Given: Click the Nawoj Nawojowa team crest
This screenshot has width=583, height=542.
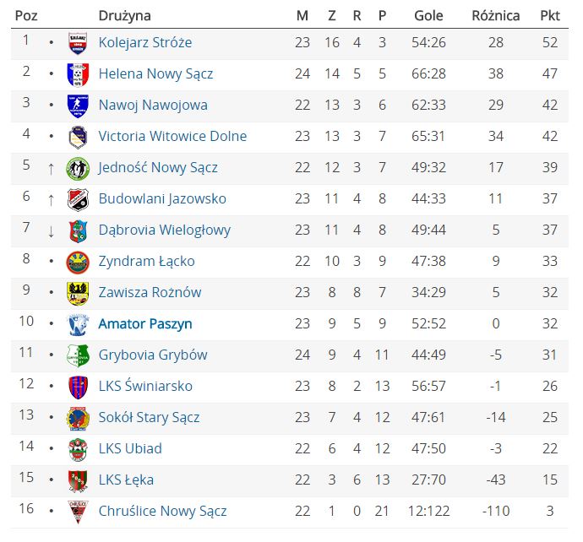Looking at the screenshot, I should click(x=78, y=106).
